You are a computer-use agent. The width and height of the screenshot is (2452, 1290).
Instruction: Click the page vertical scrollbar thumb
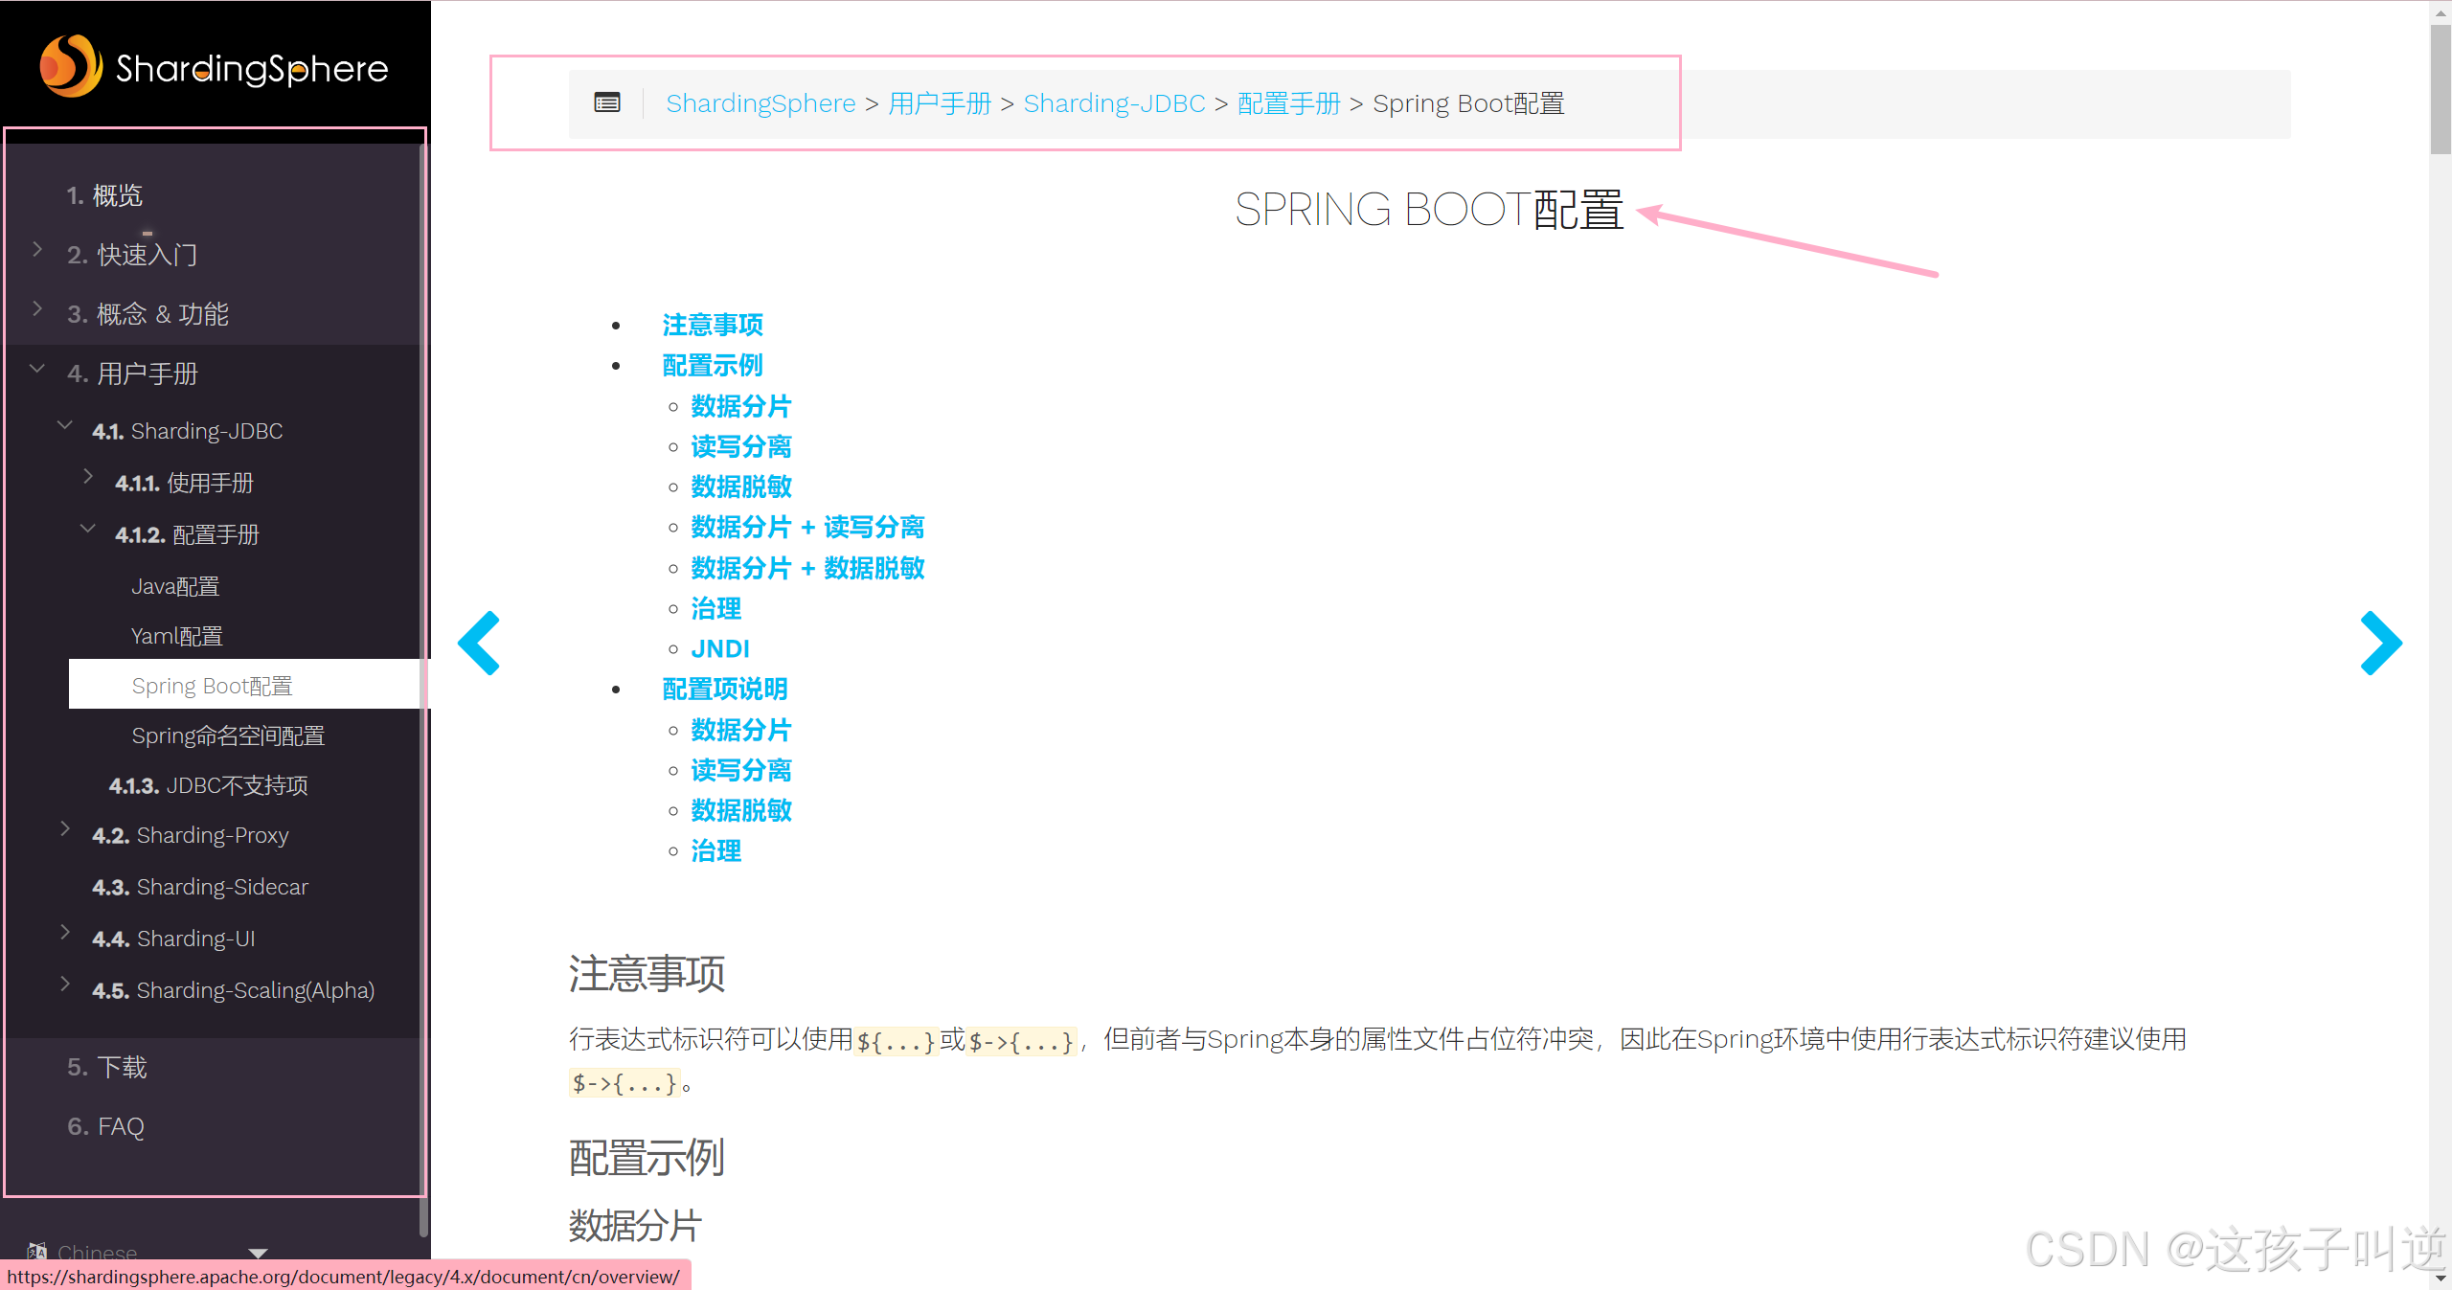coord(2440,91)
